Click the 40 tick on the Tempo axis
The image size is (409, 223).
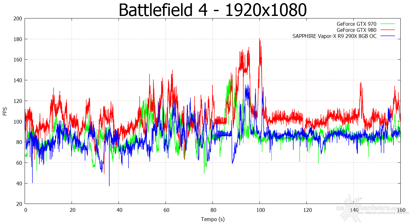point(119,210)
